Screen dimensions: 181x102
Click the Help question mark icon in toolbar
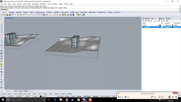pos(84,15)
